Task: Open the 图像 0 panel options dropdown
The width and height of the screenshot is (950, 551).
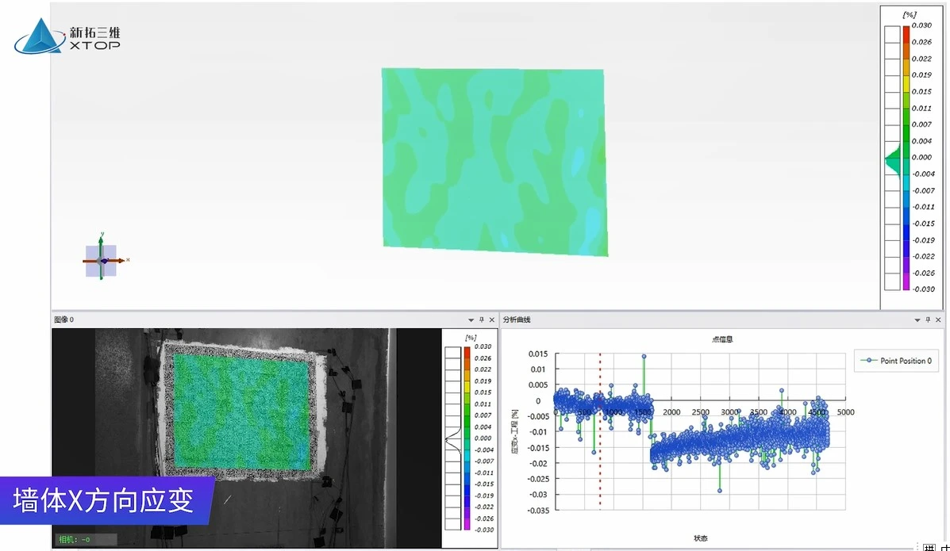Action: [x=471, y=320]
